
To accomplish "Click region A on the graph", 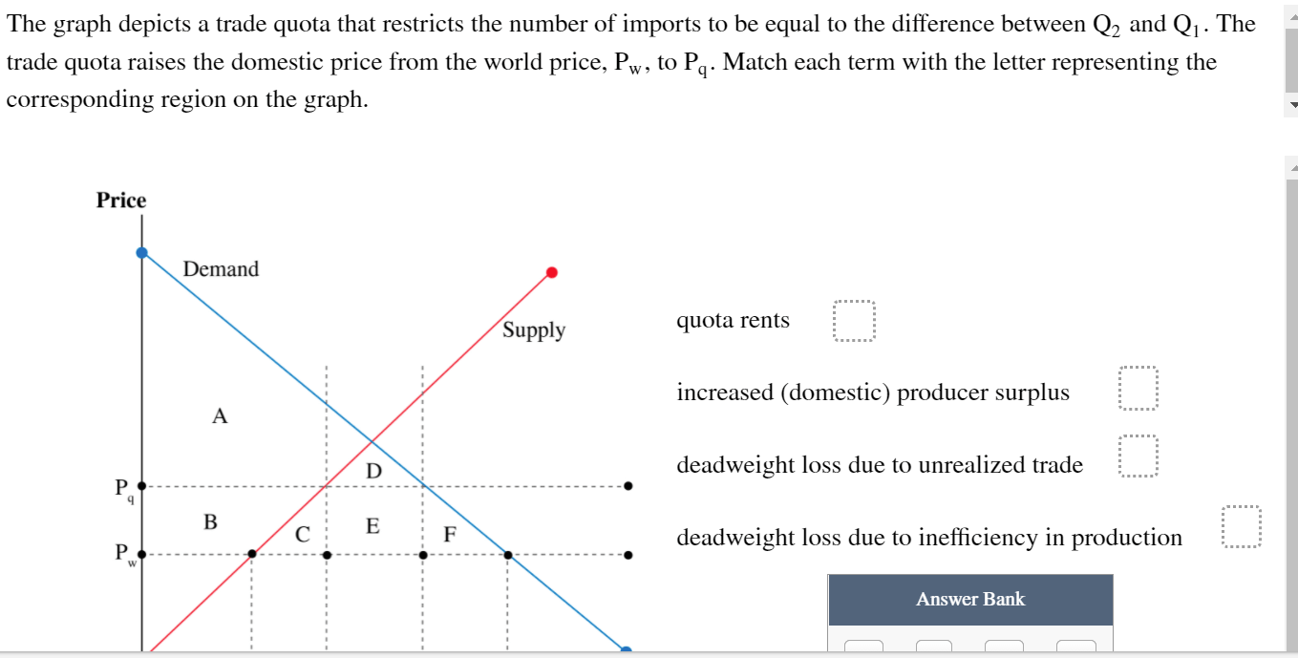I will pyautogui.click(x=220, y=416).
